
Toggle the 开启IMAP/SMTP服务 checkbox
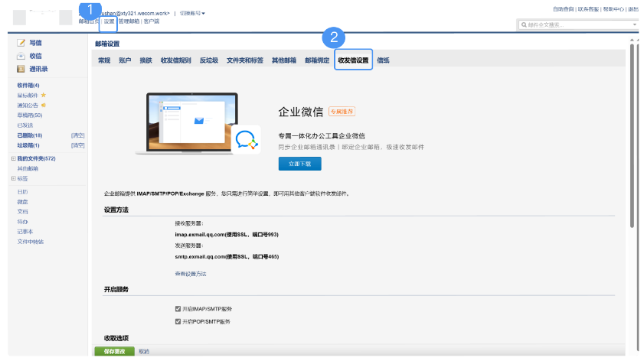(x=178, y=308)
